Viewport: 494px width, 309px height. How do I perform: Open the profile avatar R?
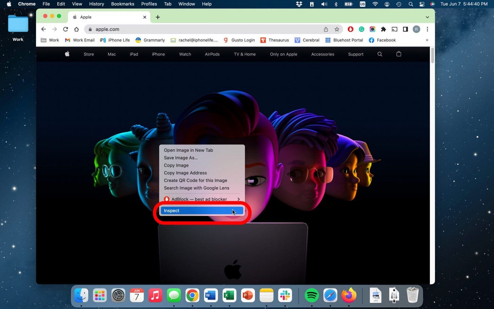[x=416, y=29]
